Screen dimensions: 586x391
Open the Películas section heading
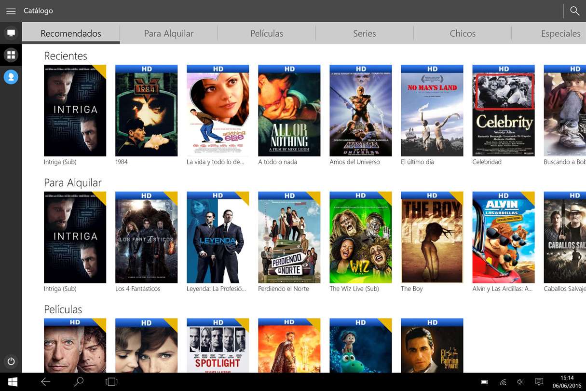click(63, 309)
